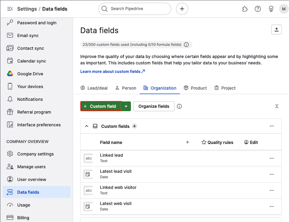This screenshot has height=222, width=289.
Task: Open Custom fields section more options
Action: (x=272, y=126)
